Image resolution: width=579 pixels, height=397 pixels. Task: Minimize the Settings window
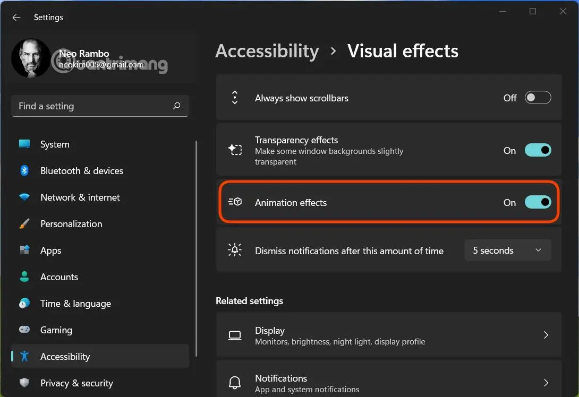pyautogui.click(x=502, y=12)
